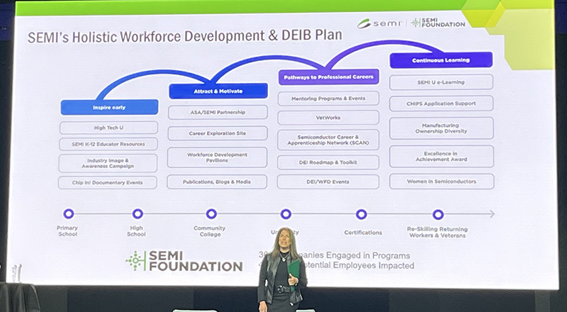This screenshot has width=567, height=312.
Task: Click the SEMI Foundation logo at top right
Action: pyautogui.click(x=438, y=23)
